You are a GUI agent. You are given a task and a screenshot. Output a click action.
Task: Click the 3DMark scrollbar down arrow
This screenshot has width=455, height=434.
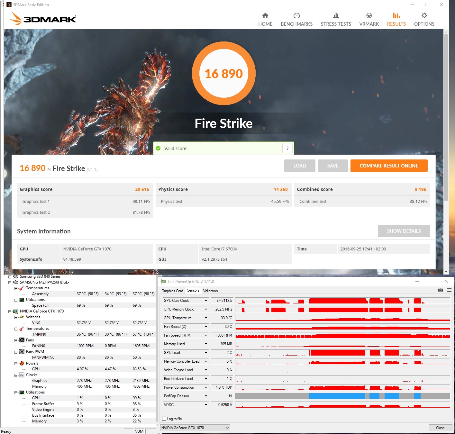pos(446,272)
